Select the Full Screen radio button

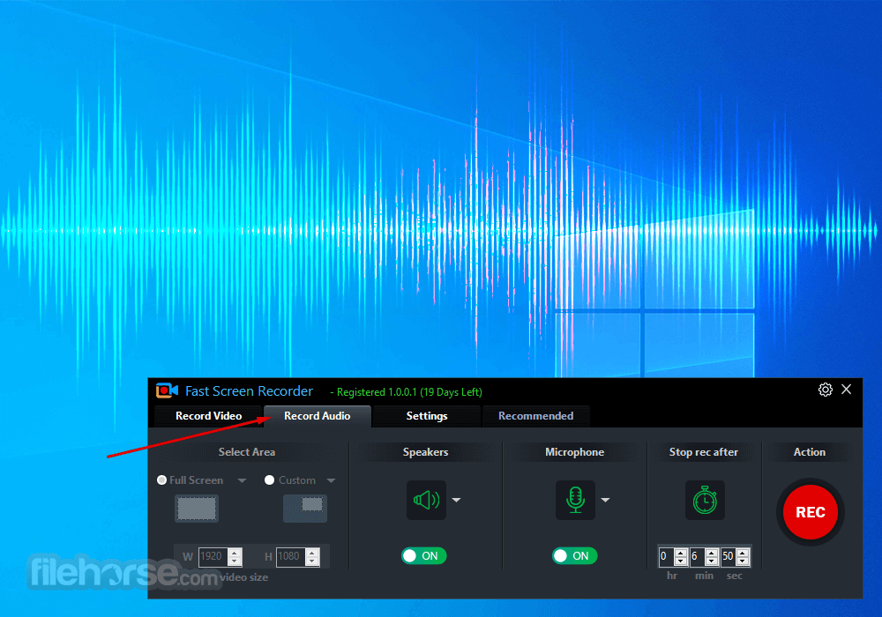pyautogui.click(x=162, y=479)
